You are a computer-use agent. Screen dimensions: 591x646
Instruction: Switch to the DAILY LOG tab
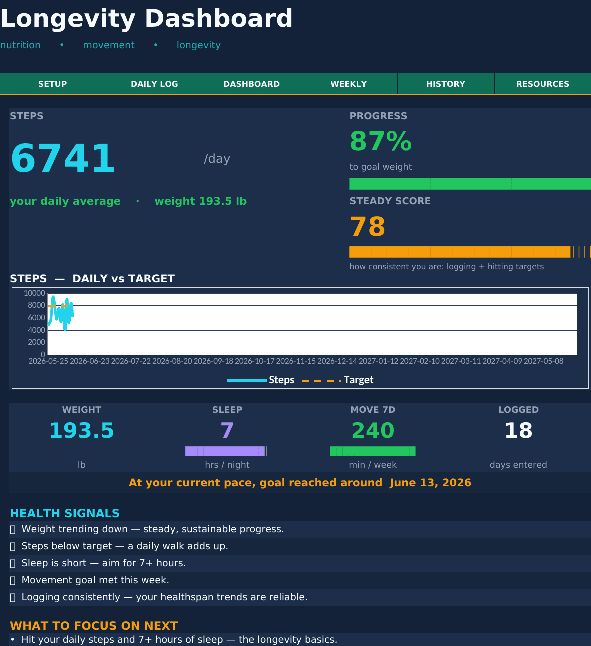pyautogui.click(x=154, y=84)
